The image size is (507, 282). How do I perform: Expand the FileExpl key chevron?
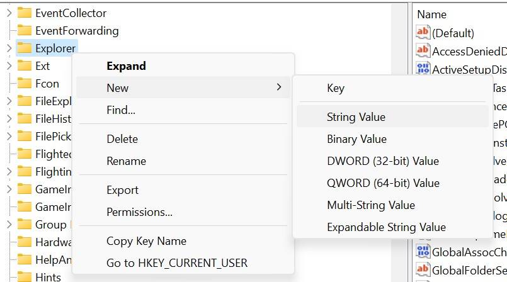[9, 101]
